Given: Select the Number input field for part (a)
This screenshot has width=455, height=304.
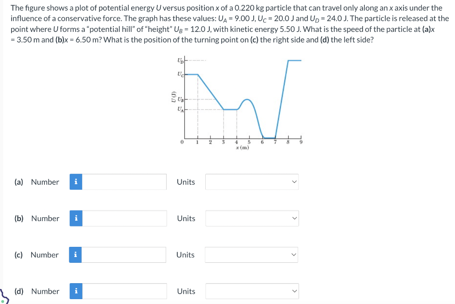Looking at the screenshot, I should [124, 182].
